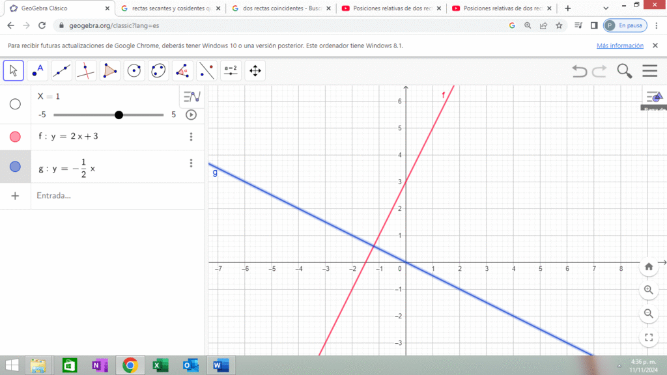Open the GeoGebra main hamburger menu
This screenshot has width=667, height=375.
[649, 71]
